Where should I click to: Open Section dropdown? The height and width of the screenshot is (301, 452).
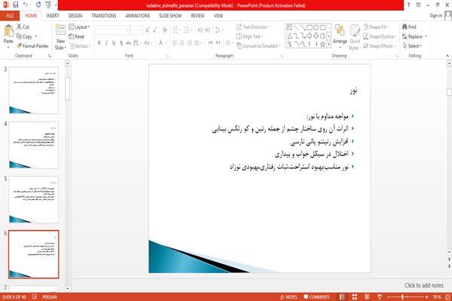click(80, 46)
